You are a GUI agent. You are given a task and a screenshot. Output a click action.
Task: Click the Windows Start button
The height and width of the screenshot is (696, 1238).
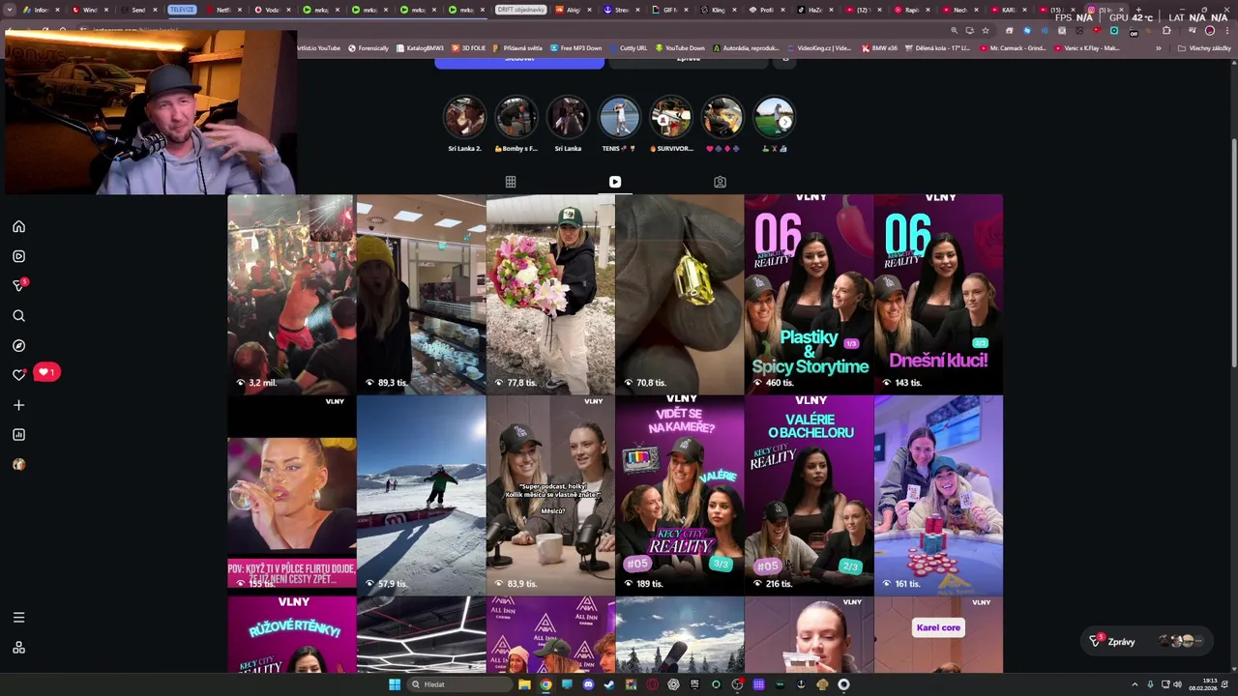[x=394, y=684]
